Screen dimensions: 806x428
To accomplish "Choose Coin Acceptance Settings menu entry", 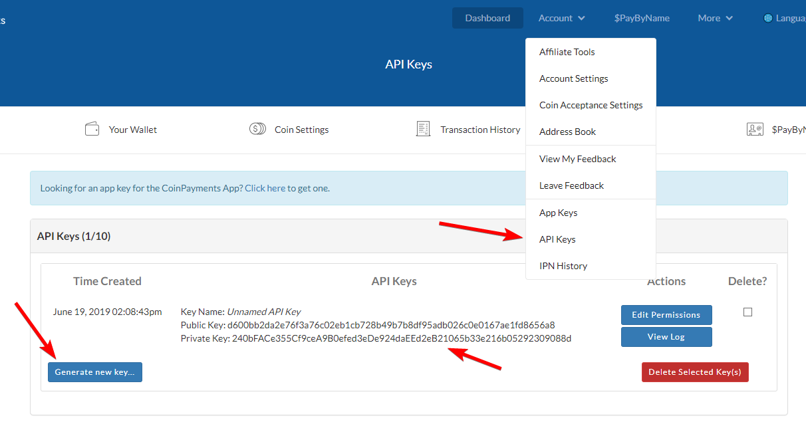I will tap(591, 105).
